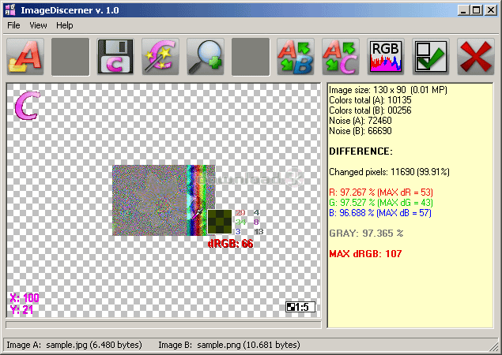Toggle the 1:5 zoom ratio indicator
This screenshot has width=502, height=355.
pyautogui.click(x=300, y=307)
